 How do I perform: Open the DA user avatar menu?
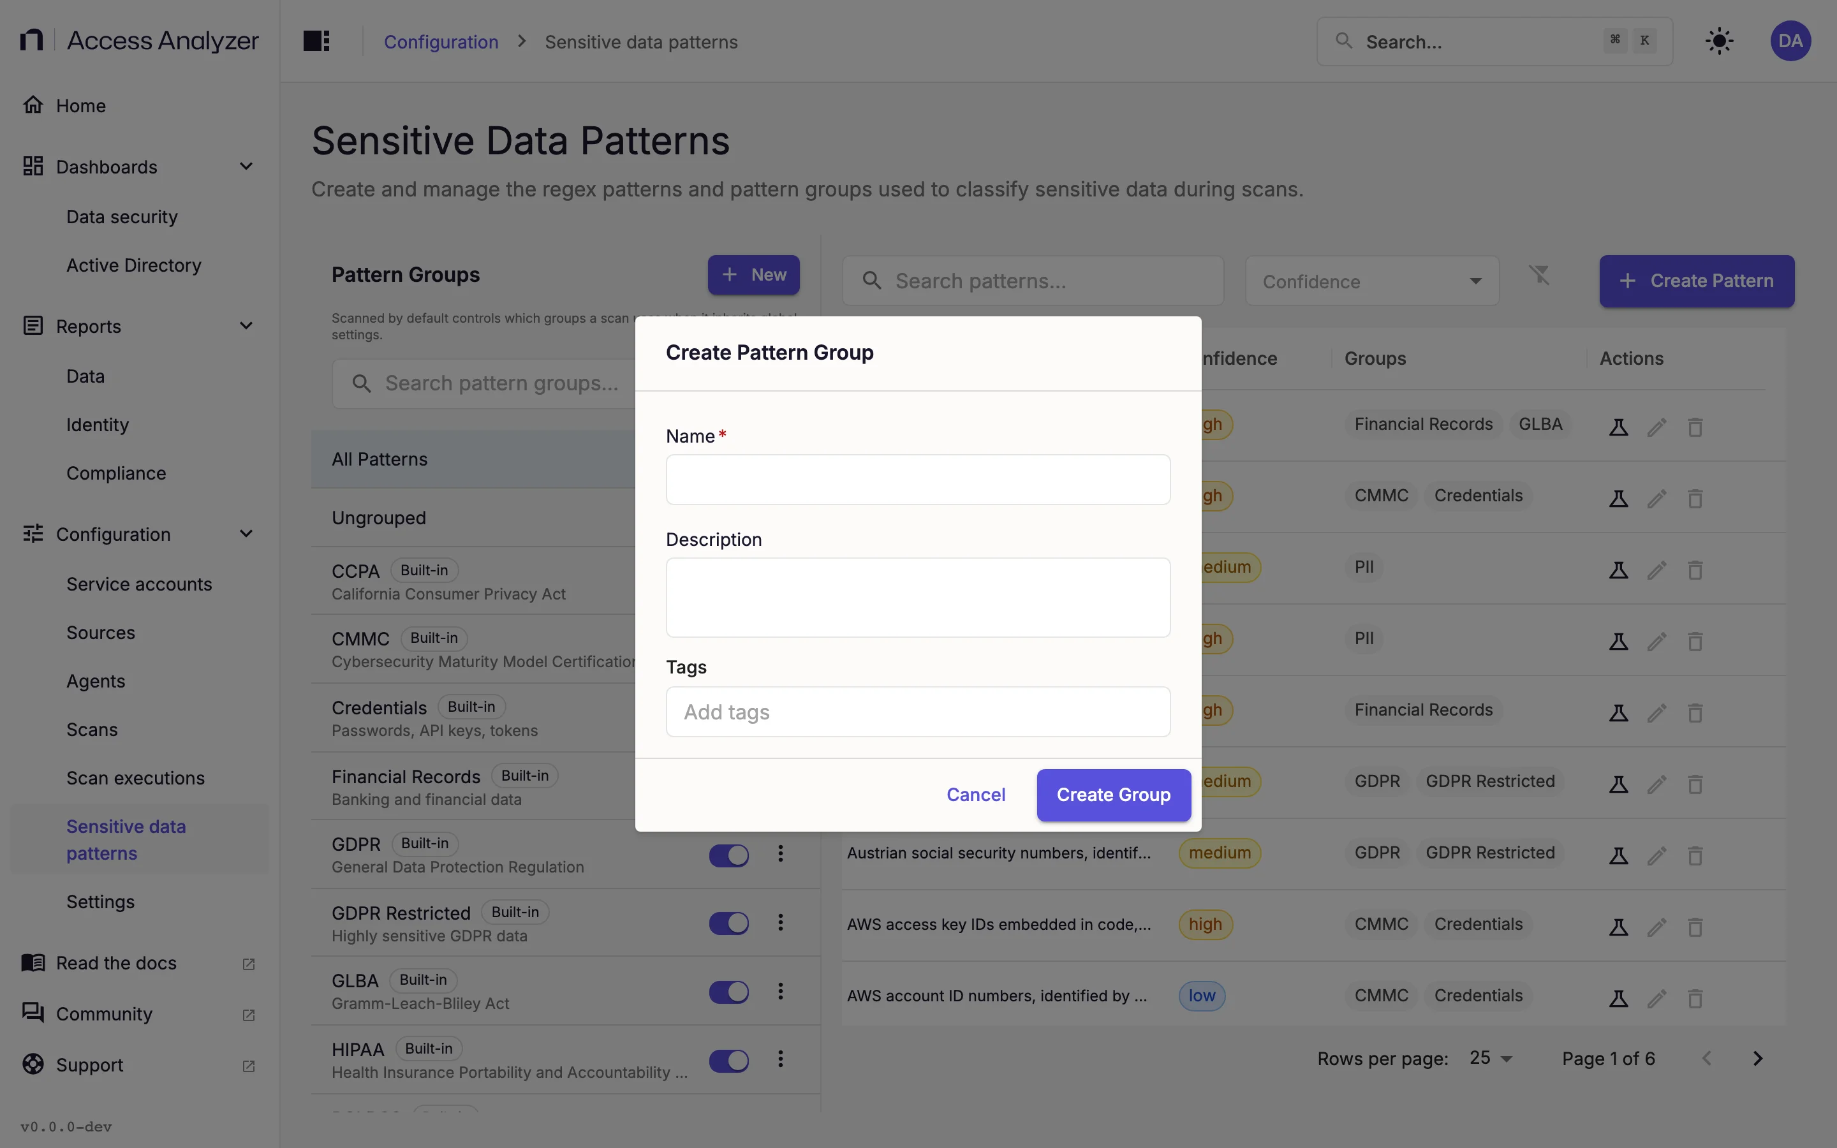coord(1790,41)
